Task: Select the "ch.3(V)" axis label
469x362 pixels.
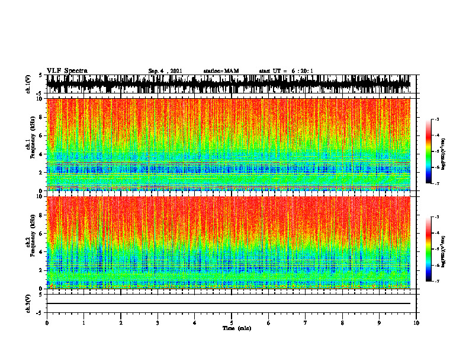Action: tap(28, 303)
